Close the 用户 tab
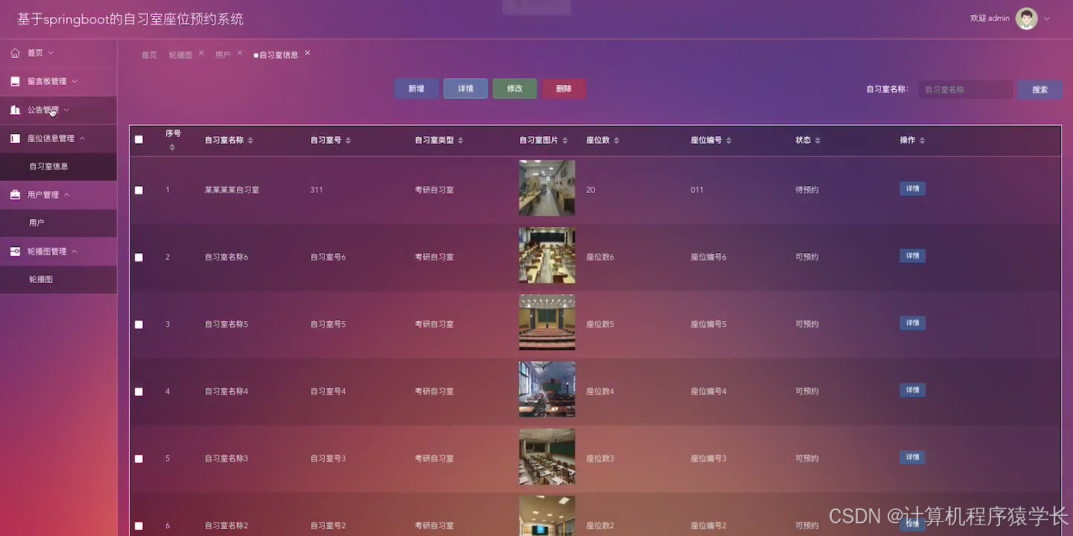Screen dimensions: 1073x536 click(x=240, y=53)
